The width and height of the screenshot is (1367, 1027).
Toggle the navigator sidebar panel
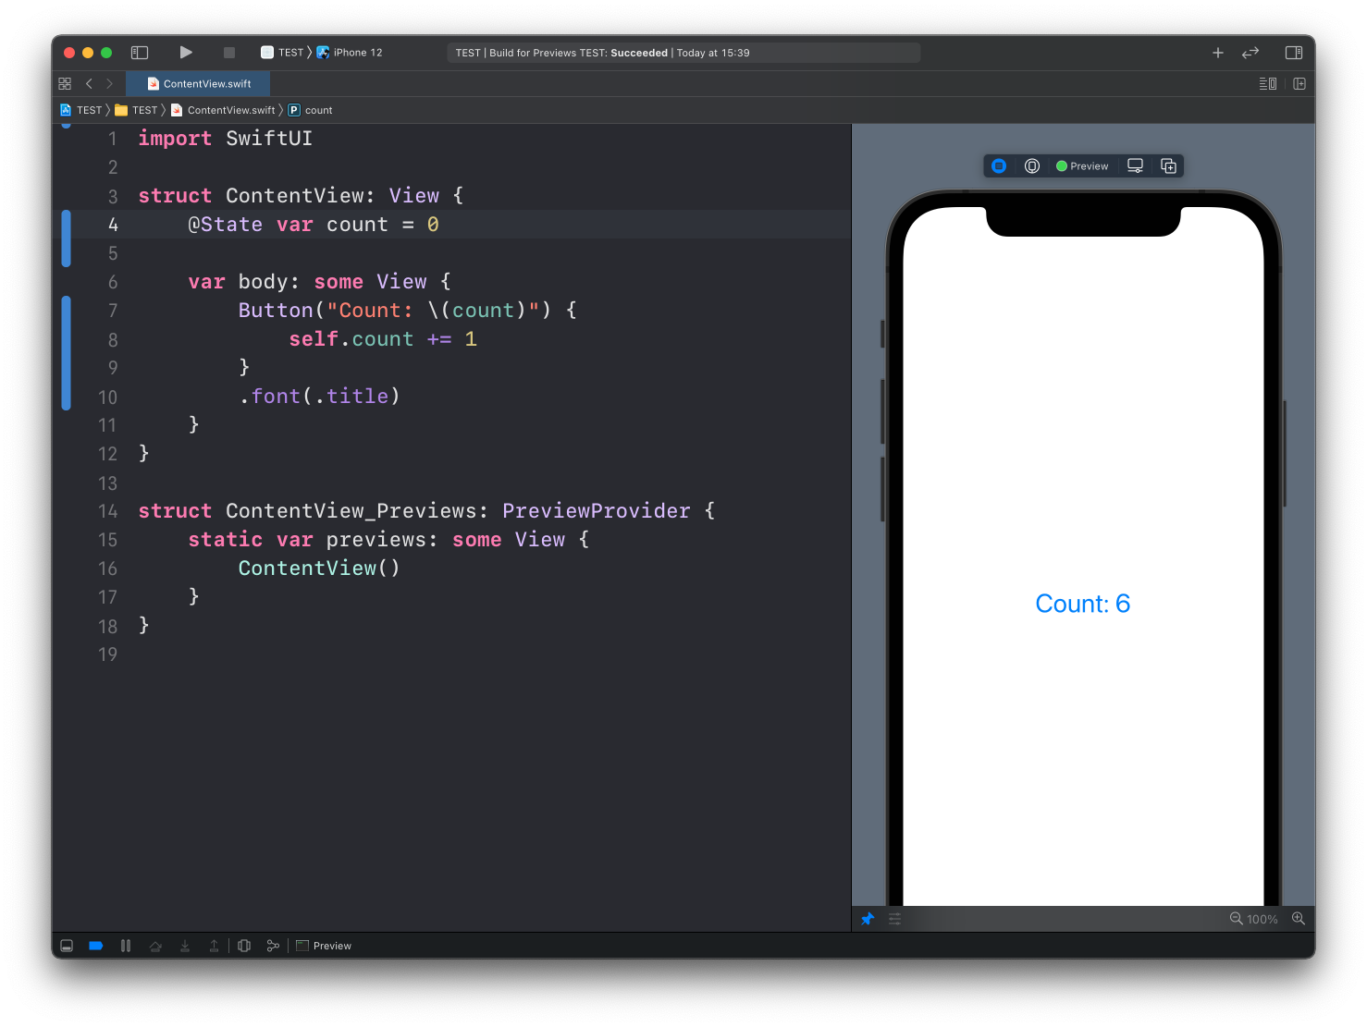tap(140, 53)
